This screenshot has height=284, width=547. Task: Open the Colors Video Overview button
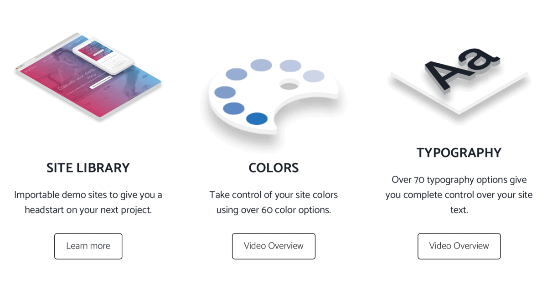[x=273, y=246]
